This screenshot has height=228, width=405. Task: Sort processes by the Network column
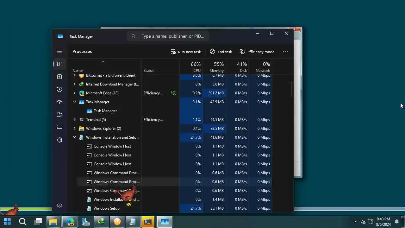click(260, 67)
